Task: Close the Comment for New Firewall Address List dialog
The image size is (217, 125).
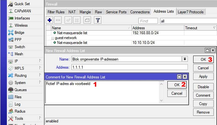Action: (185, 77)
